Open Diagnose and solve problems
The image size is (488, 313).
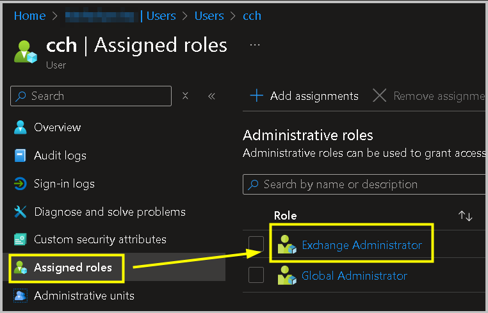click(110, 212)
